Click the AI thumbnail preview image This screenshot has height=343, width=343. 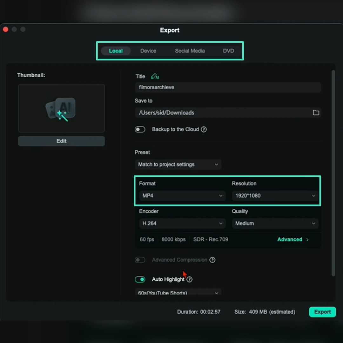[x=62, y=108]
